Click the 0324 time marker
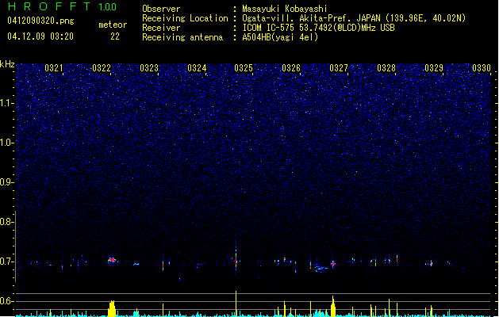The width and height of the screenshot is (499, 317). [197, 68]
